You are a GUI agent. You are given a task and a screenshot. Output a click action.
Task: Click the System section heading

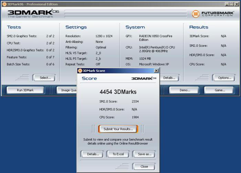(135, 27)
